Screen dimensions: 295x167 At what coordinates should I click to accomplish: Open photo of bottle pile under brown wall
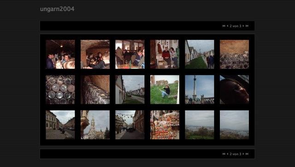[x=234, y=54]
